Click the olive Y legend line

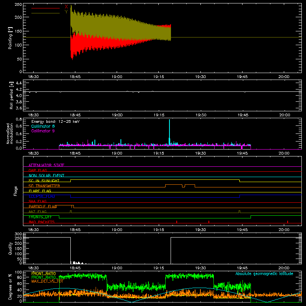click(46, 13)
